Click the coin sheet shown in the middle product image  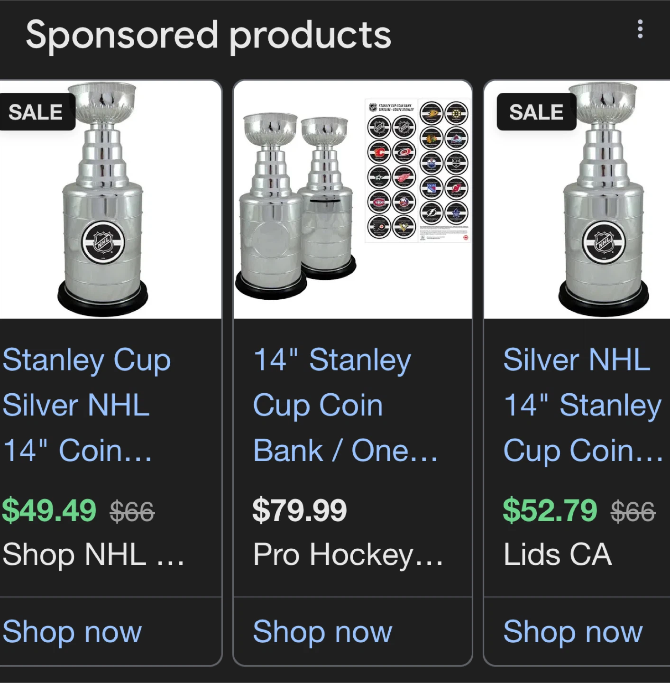pyautogui.click(x=417, y=171)
